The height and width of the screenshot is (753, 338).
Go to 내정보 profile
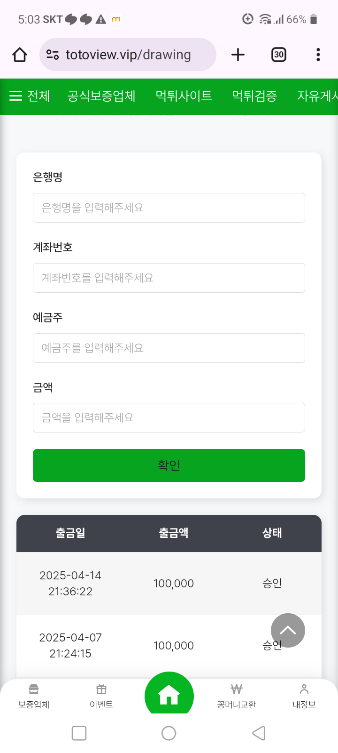tap(304, 696)
